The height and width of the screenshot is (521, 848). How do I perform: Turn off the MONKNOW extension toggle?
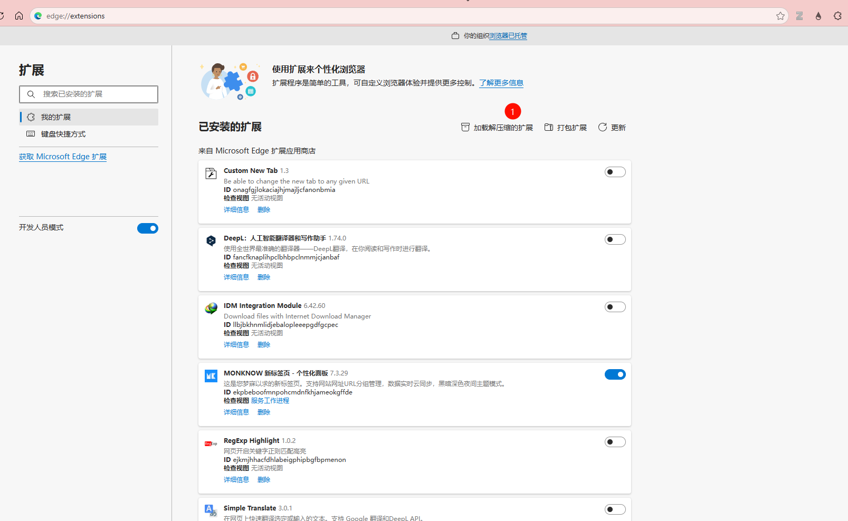click(x=615, y=374)
